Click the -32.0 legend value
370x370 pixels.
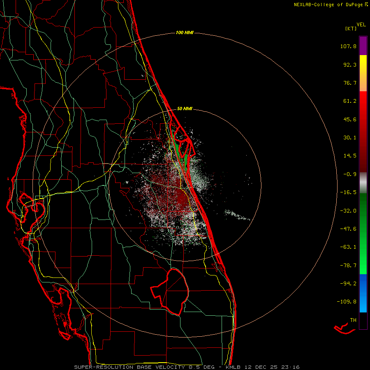tap(348, 211)
